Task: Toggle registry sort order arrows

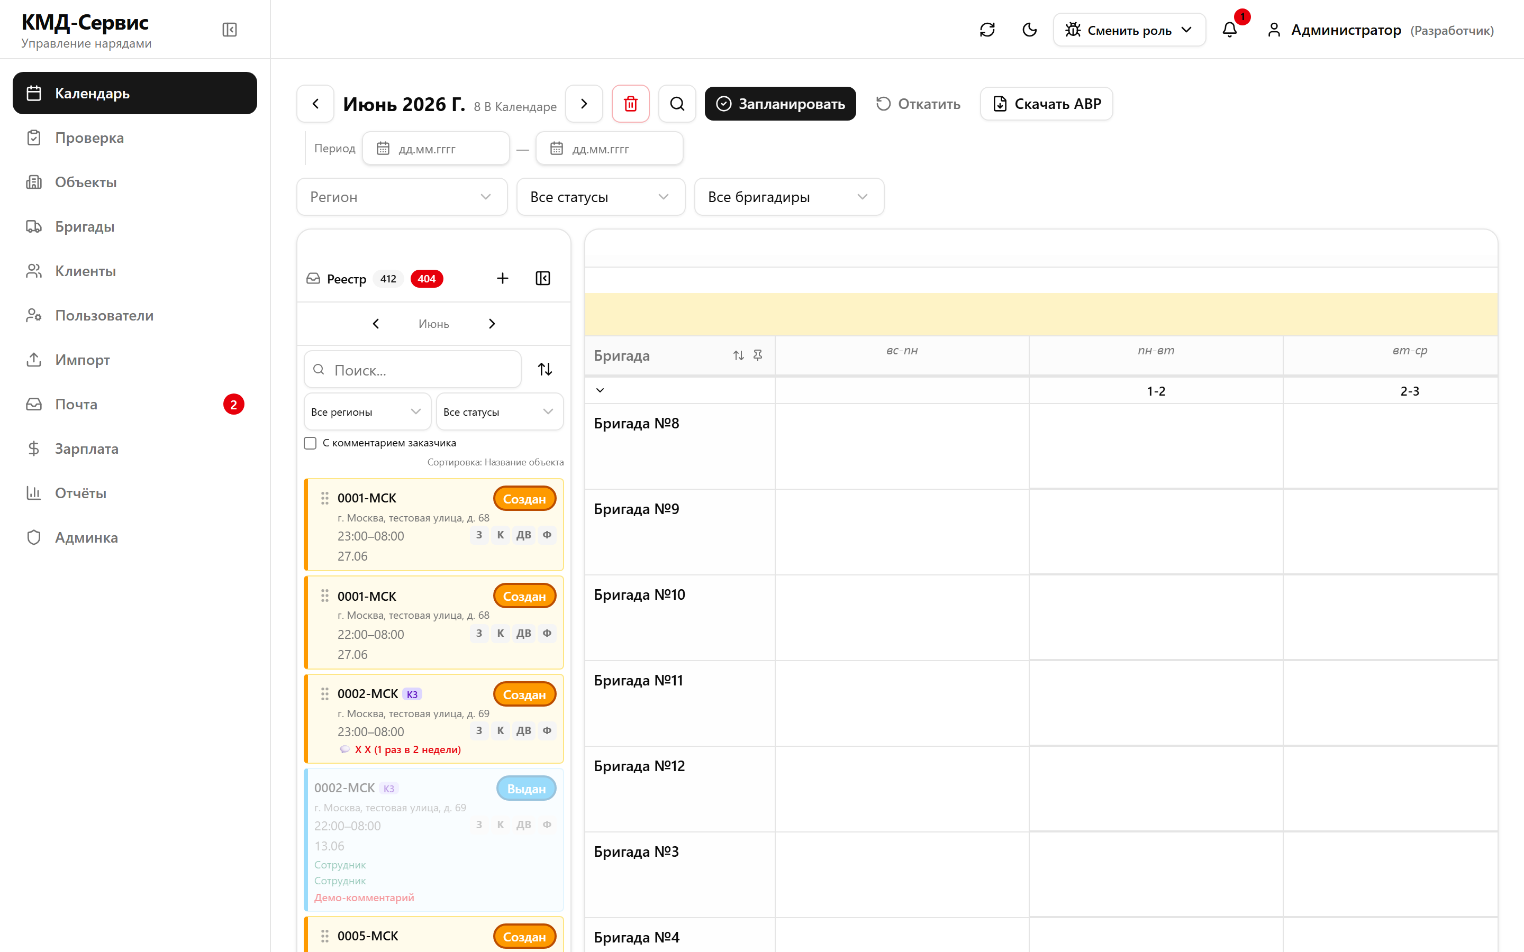Action: coord(546,370)
